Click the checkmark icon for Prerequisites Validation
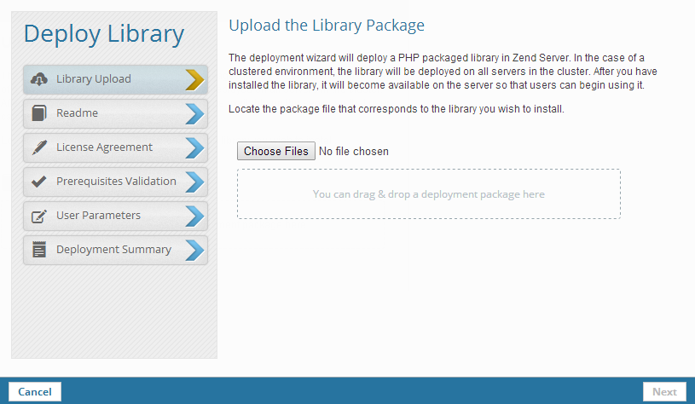This screenshot has width=695, height=404. [x=39, y=182]
